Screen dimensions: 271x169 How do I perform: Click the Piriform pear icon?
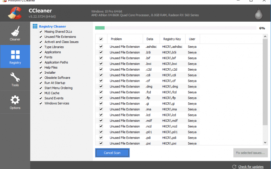(258, 14)
